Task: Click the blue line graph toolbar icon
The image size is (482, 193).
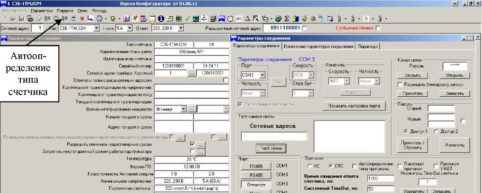Action: [90, 18]
